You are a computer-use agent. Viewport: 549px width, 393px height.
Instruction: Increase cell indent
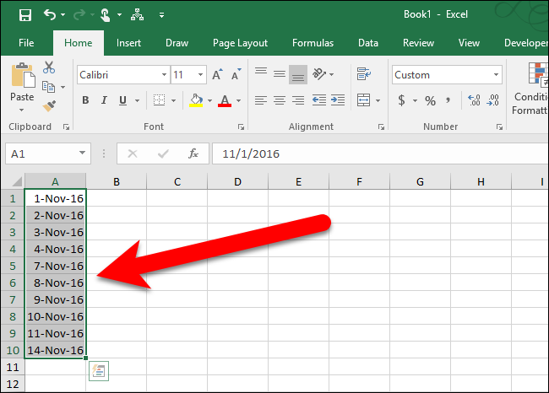[338, 100]
